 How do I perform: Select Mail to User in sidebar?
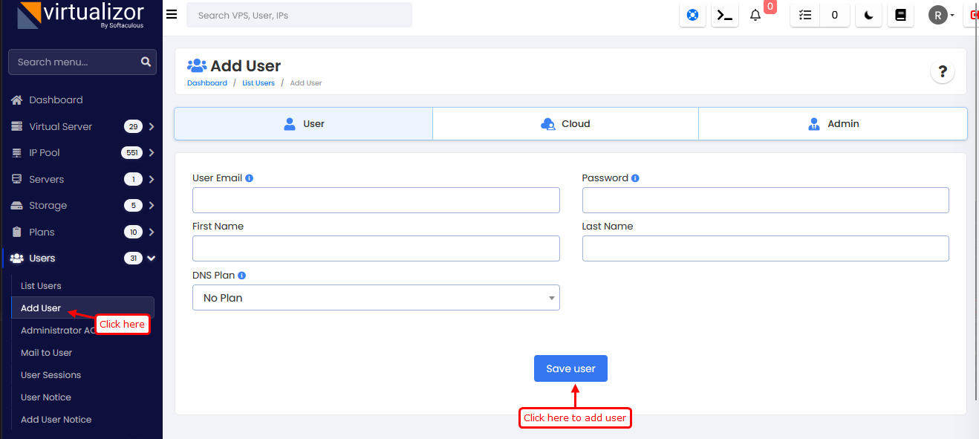point(46,353)
